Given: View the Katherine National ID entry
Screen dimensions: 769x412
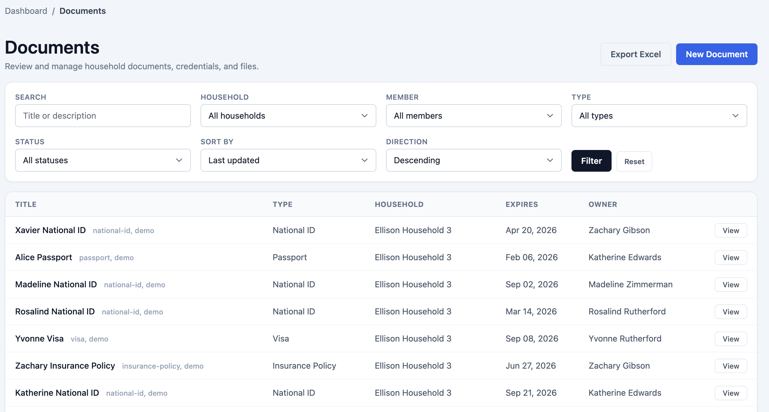Looking at the screenshot, I should click(x=730, y=393).
